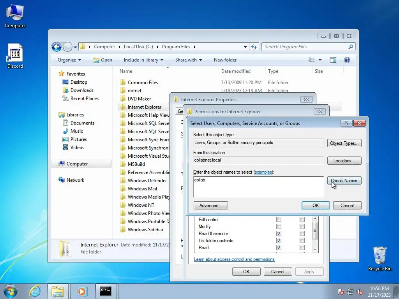The height and width of the screenshot is (299, 399).
Task: Toggle Full control Allow checkbox
Action: point(279,220)
